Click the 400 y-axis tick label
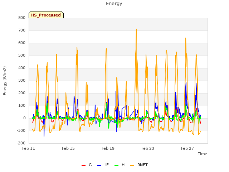 click(x=22, y=68)
